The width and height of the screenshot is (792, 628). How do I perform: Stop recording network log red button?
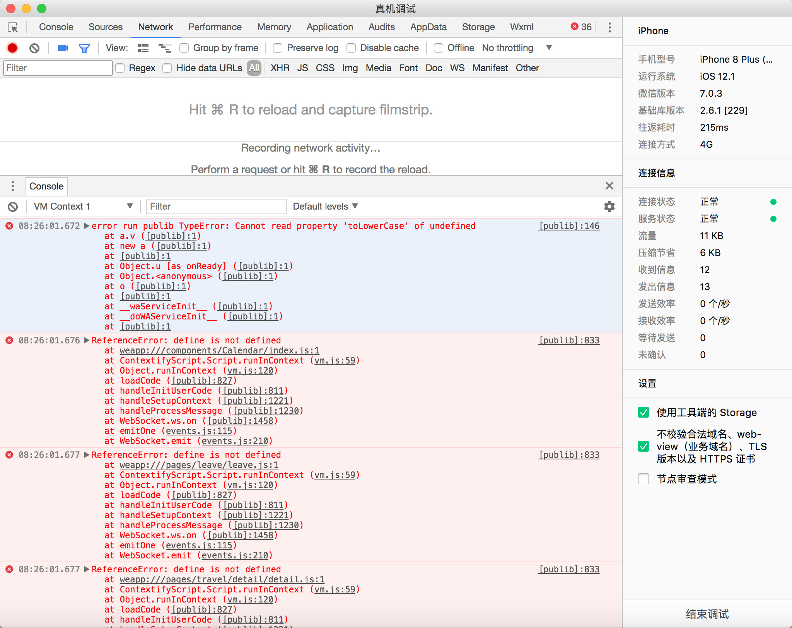click(12, 48)
